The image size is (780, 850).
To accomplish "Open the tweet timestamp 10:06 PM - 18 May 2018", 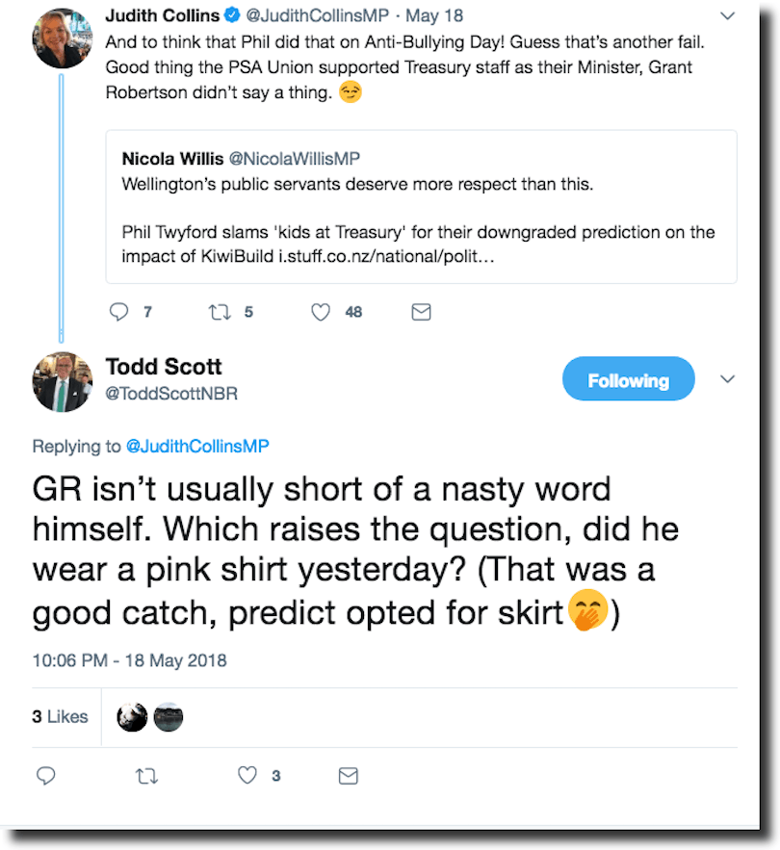I will [129, 660].
